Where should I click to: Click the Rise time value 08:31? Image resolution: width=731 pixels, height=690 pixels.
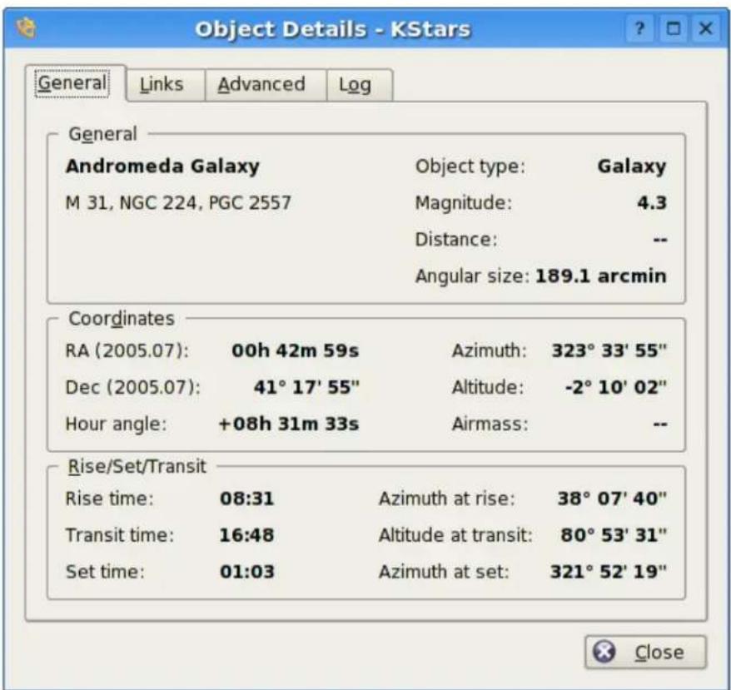point(246,499)
